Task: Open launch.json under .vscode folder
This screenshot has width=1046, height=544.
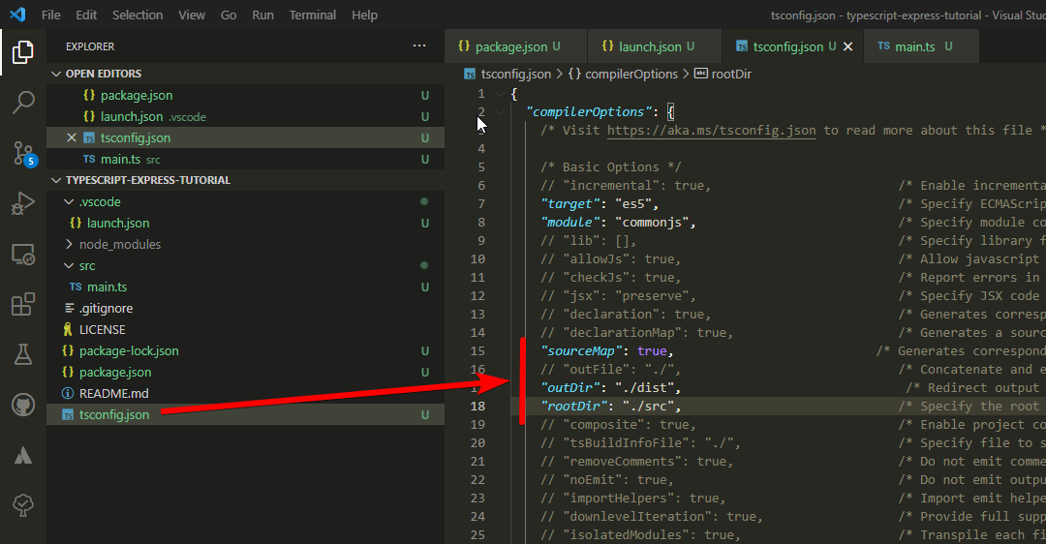Action: pyautogui.click(x=245, y=224)
